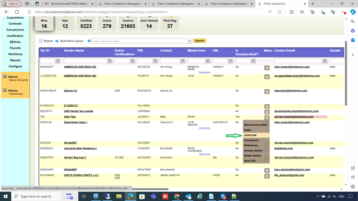Expand the Altoros Workshops section
358x201 pixels.
(x=5, y=91)
